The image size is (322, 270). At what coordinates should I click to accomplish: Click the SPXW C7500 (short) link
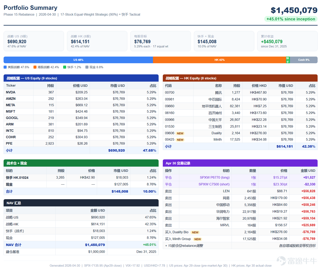pos(214,184)
